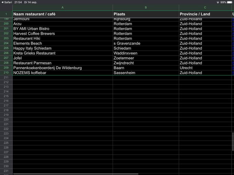Tap the Wi-Fi icon in status bar

coord(218,2)
